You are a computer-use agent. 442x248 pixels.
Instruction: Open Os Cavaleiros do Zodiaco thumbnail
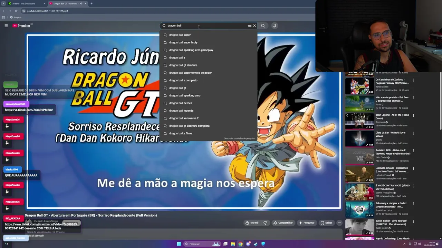point(359,86)
